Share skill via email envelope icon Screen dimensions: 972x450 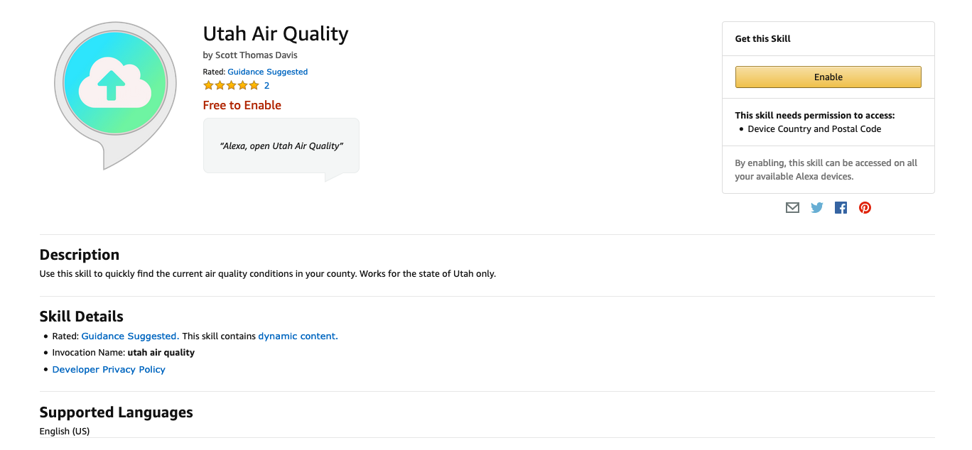tap(792, 208)
